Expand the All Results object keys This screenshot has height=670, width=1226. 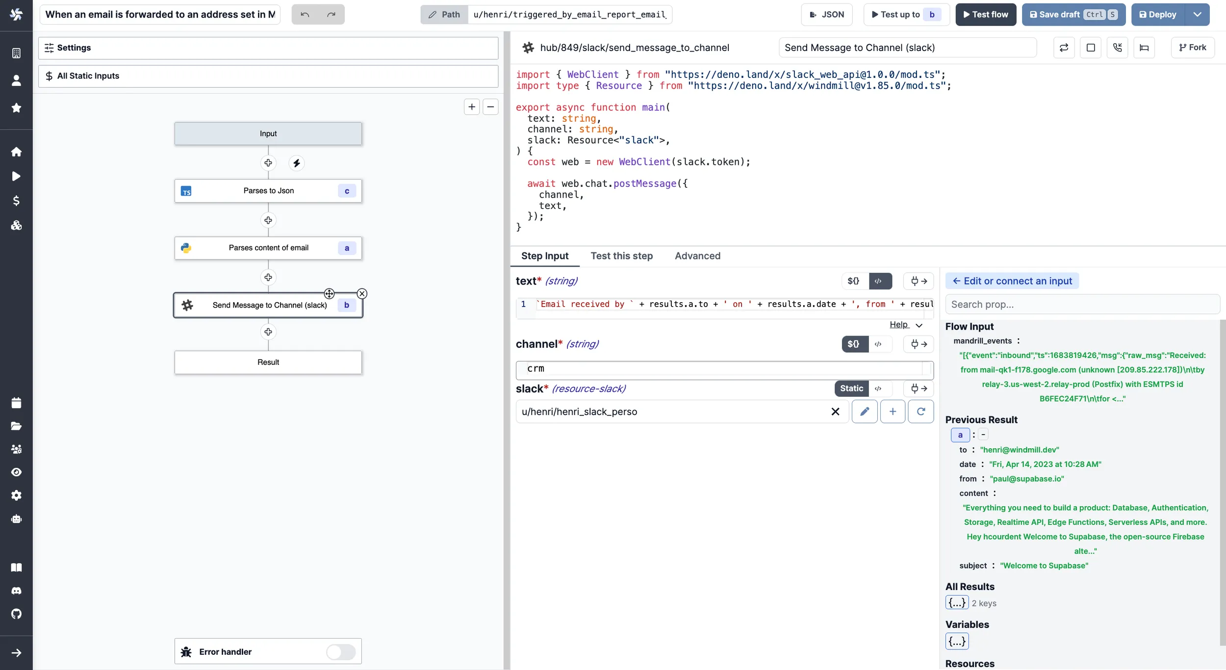pyautogui.click(x=956, y=603)
